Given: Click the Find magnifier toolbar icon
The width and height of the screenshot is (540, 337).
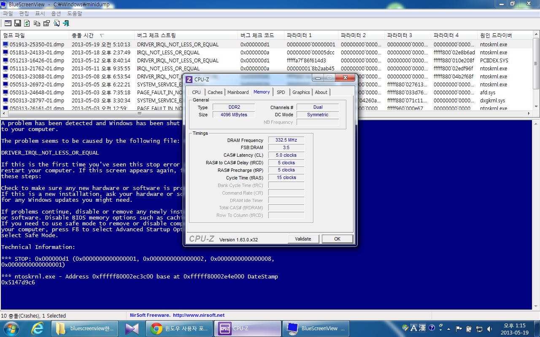Looking at the screenshot, I should [x=56, y=23].
